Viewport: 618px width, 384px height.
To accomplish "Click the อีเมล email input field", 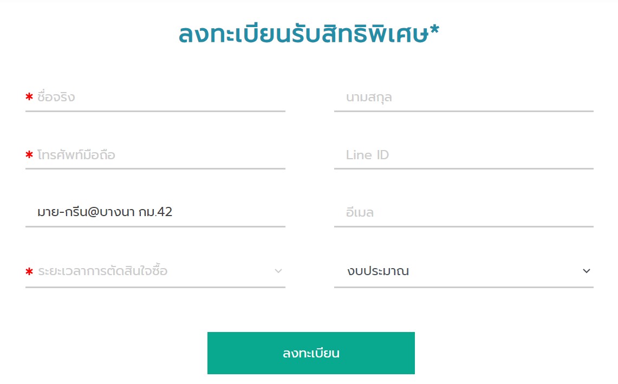I will [464, 212].
